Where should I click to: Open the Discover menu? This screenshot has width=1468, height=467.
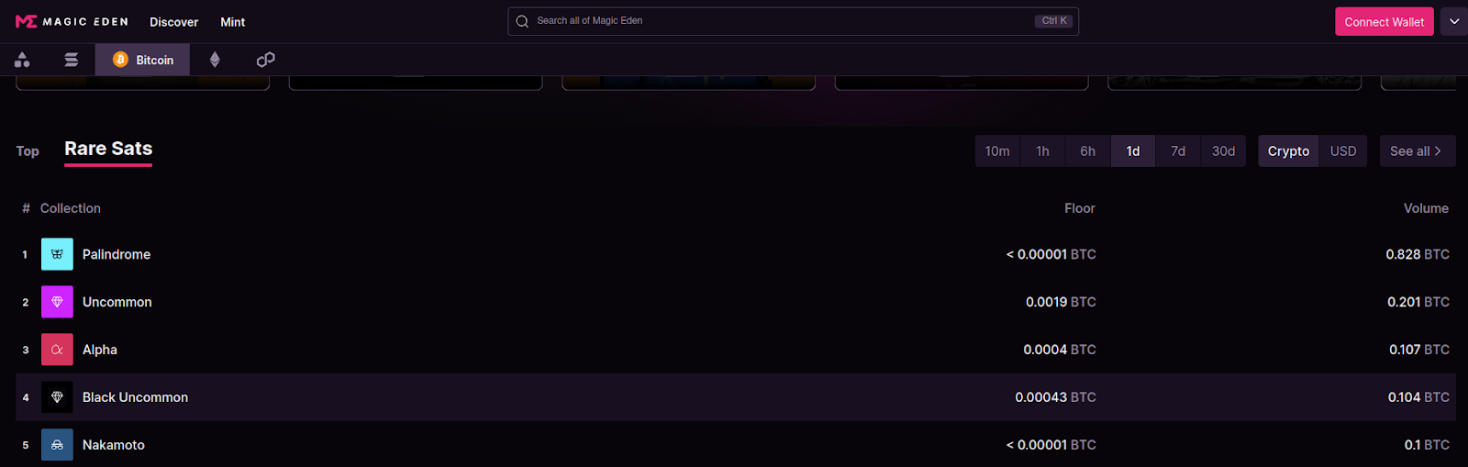(173, 22)
